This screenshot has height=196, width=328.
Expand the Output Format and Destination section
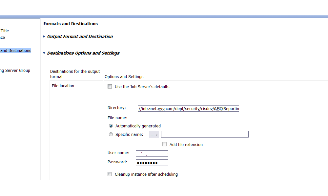(x=44, y=37)
